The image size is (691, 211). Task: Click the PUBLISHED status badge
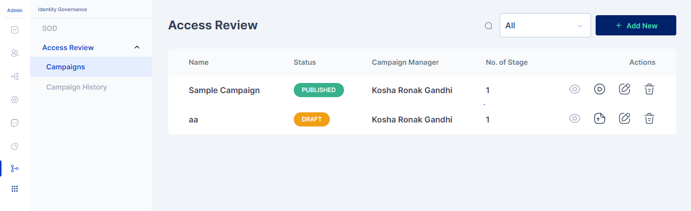coord(319,90)
